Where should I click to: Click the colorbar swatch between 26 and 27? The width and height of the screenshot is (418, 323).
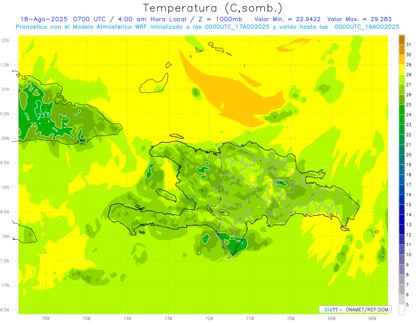(x=402, y=90)
